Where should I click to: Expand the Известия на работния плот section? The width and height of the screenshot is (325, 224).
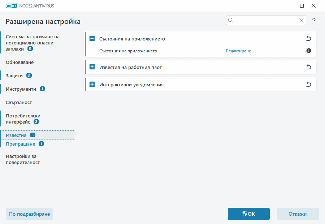pyautogui.click(x=93, y=67)
